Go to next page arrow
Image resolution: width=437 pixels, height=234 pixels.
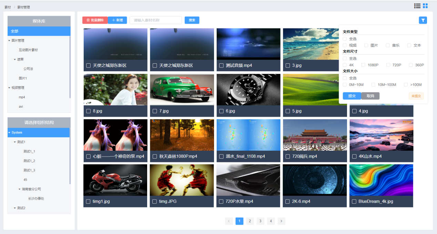tap(281, 221)
